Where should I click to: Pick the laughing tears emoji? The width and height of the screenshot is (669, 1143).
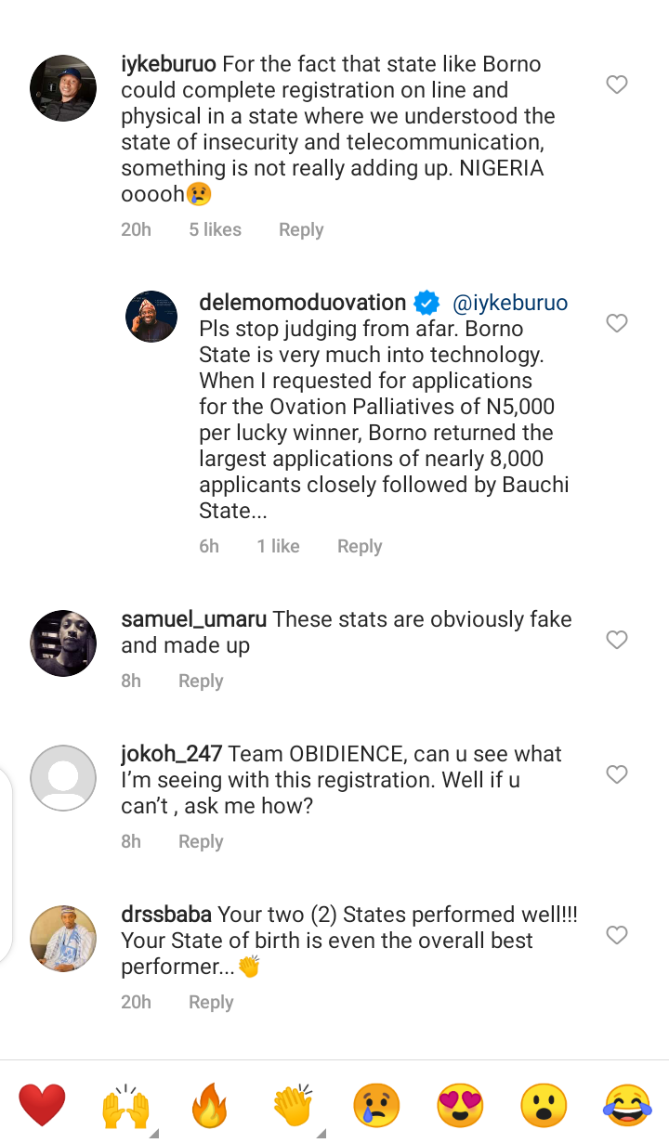click(627, 1105)
